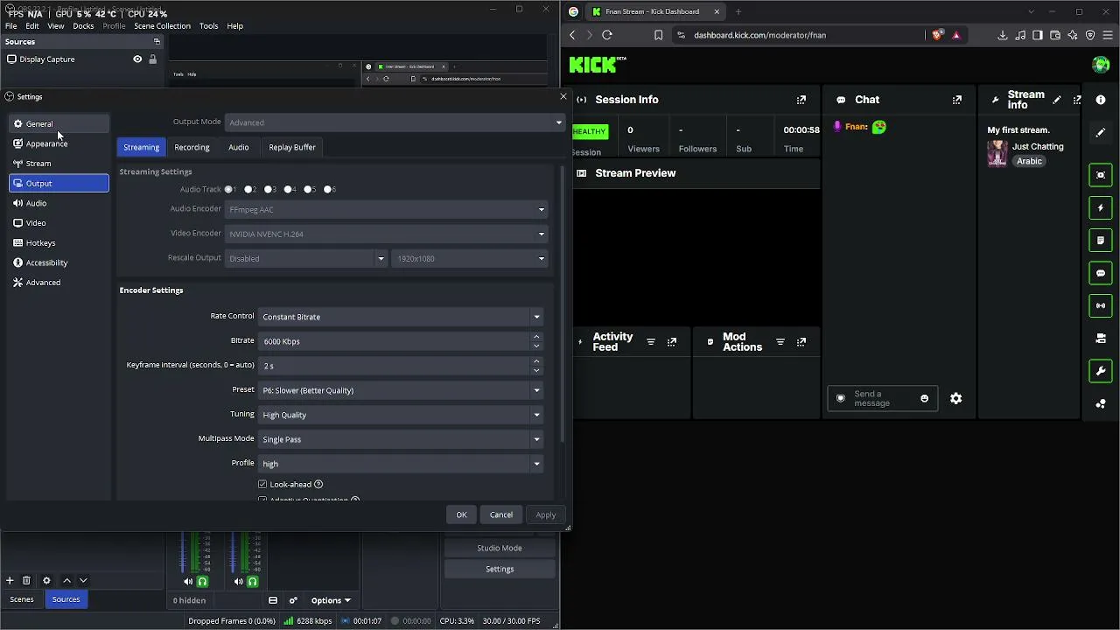The height and width of the screenshot is (630, 1120).
Task: Decrease keyframe interval with down stepper
Action: [536, 370]
